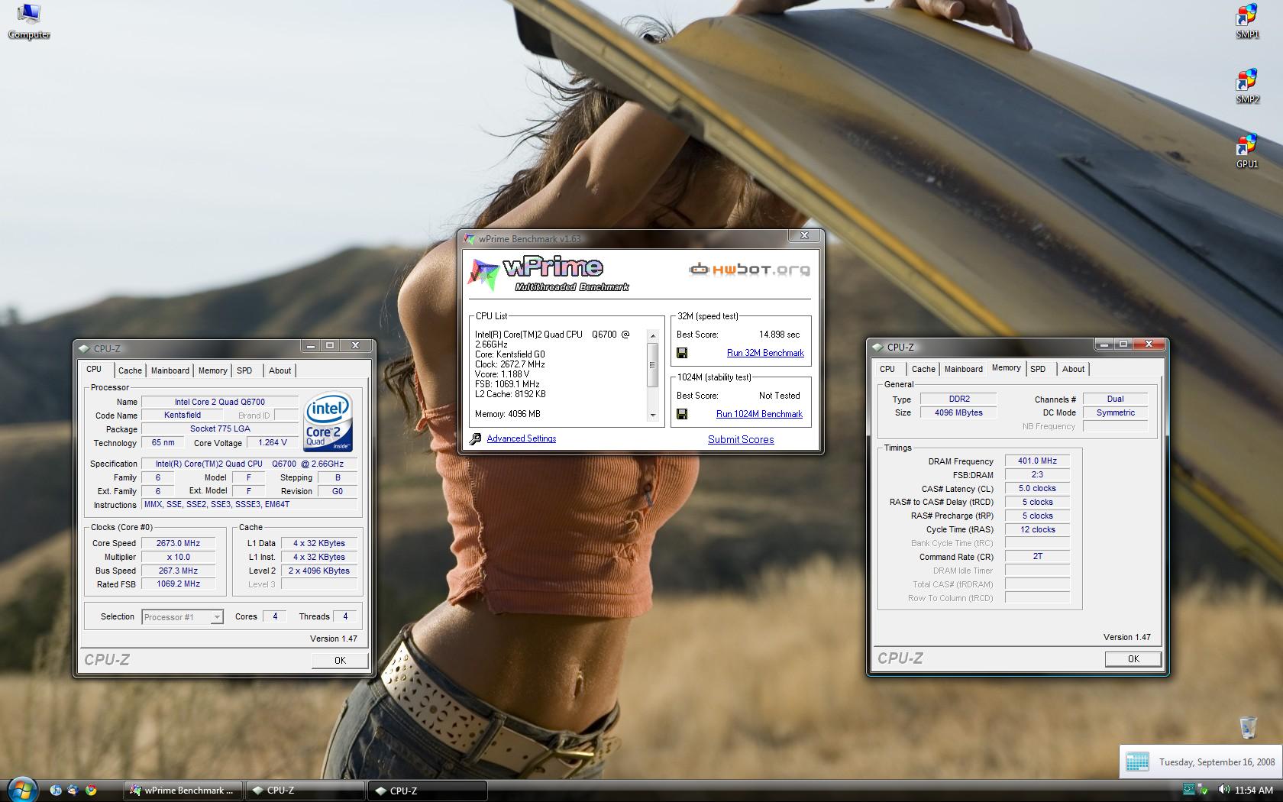Click the 32M Best Score 14.898 sec

[x=779, y=335]
